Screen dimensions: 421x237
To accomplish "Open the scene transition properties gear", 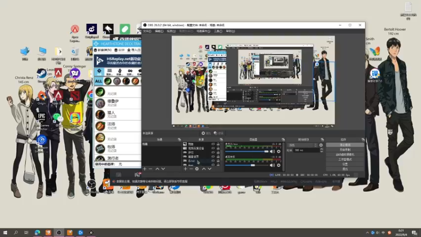I will pyautogui.click(x=321, y=145).
